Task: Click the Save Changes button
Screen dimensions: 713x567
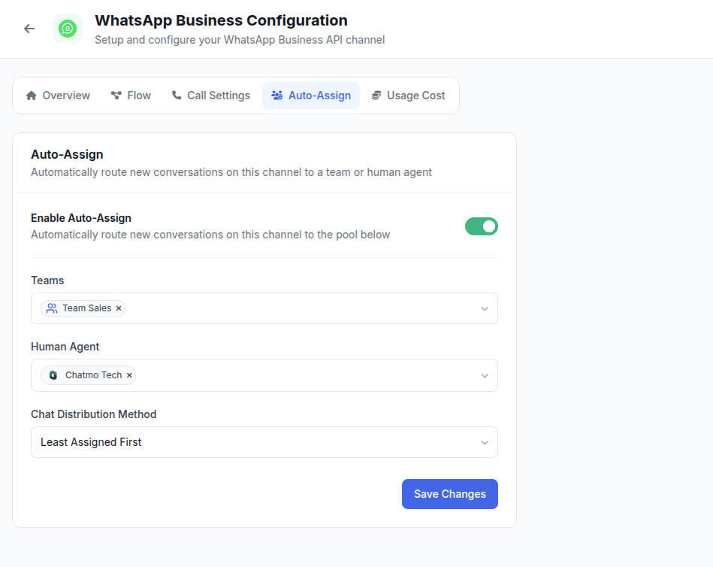Action: 450,494
